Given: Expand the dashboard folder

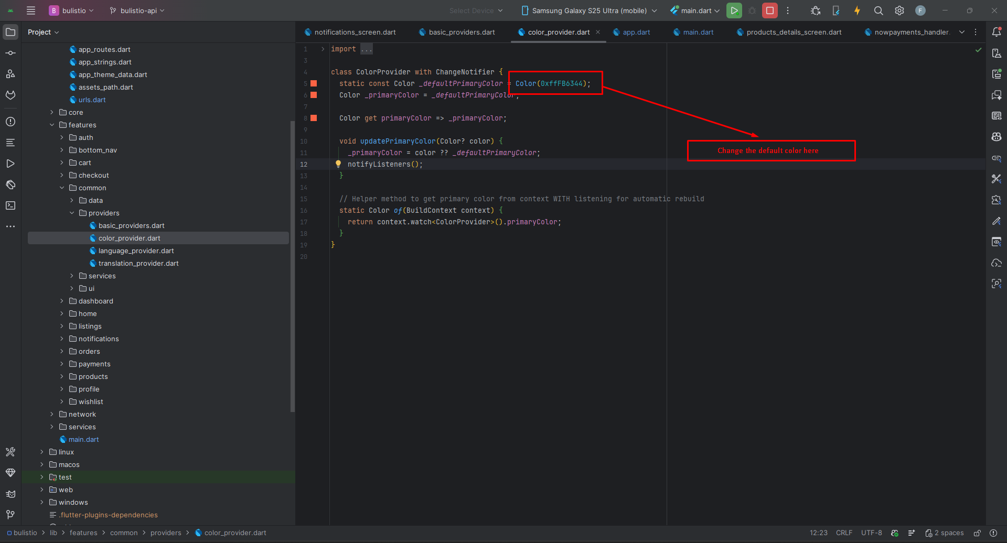Looking at the screenshot, I should click(62, 301).
